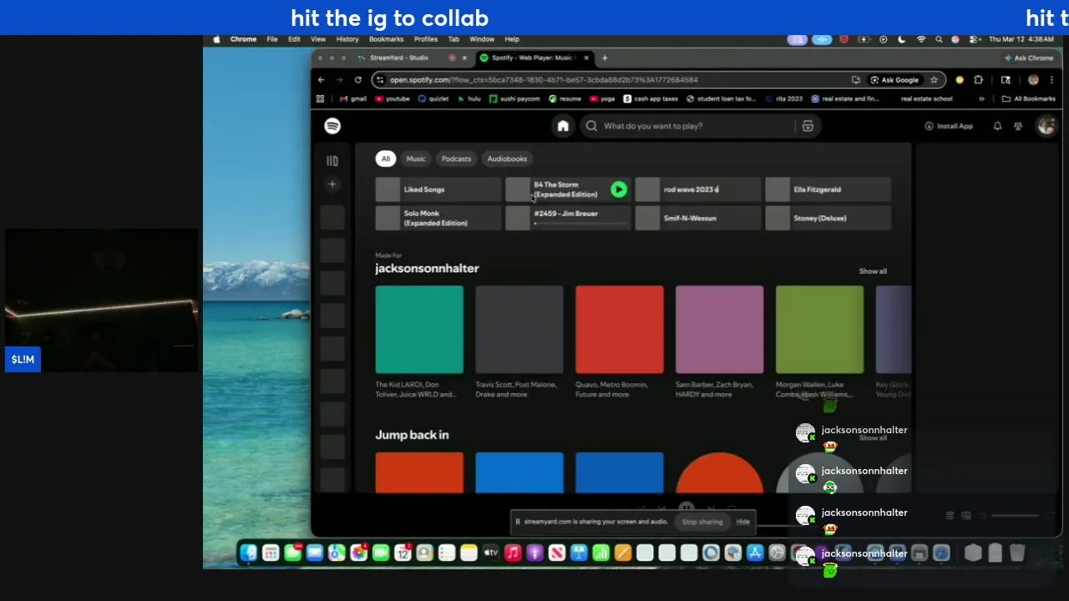
Task: Open Spotify notifications bell
Action: pyautogui.click(x=997, y=126)
